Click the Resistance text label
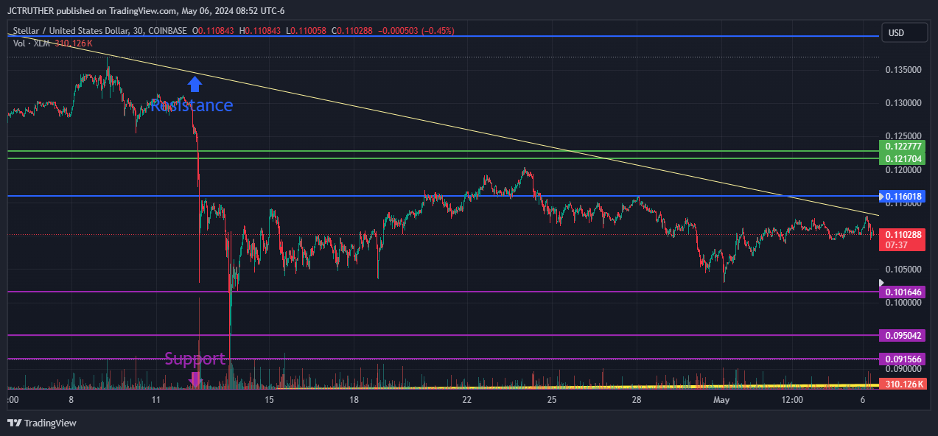The height and width of the screenshot is (436, 938). (x=192, y=105)
